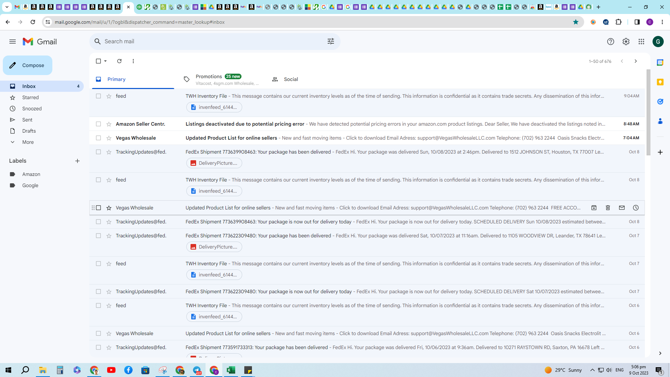
Task: Bookmark star icon in the address bar
Action: (x=576, y=22)
